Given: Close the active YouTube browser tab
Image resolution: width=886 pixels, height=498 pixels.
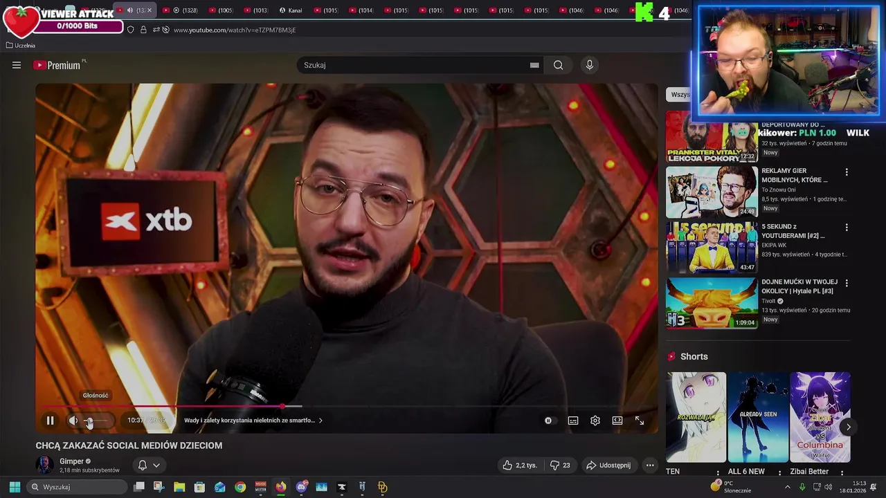Looking at the screenshot, I should pos(150,10).
